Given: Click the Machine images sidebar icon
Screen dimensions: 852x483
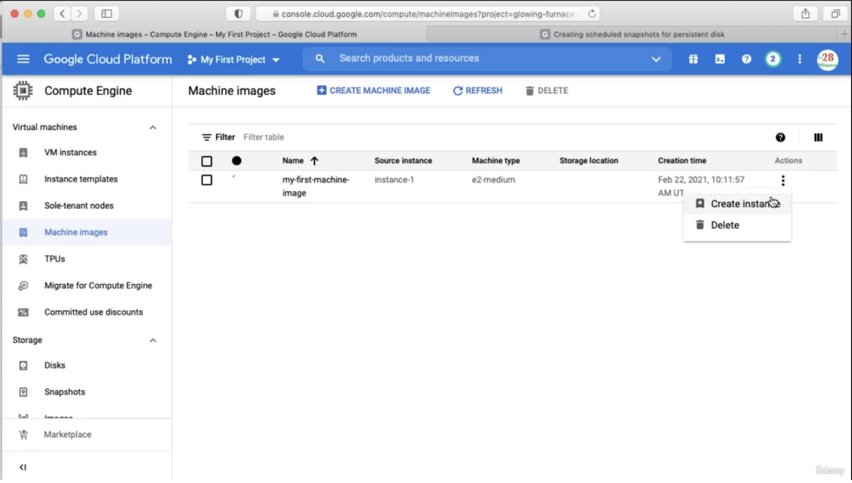Looking at the screenshot, I should click(x=23, y=232).
